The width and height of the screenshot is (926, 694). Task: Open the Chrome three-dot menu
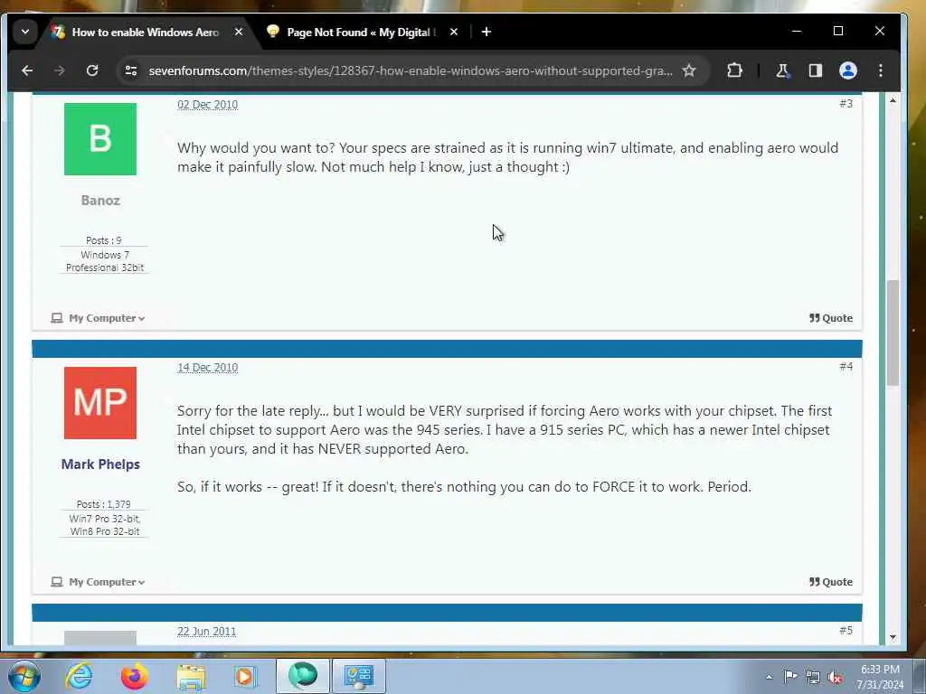(x=881, y=70)
